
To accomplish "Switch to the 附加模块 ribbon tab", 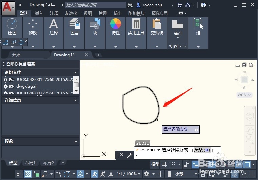I will point(136,13).
